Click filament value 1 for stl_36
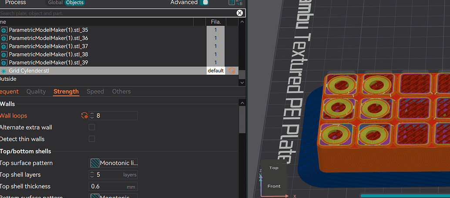Viewport: 450px width, 198px height. (215, 38)
